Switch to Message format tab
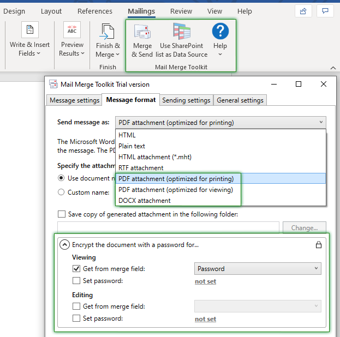 (131, 100)
